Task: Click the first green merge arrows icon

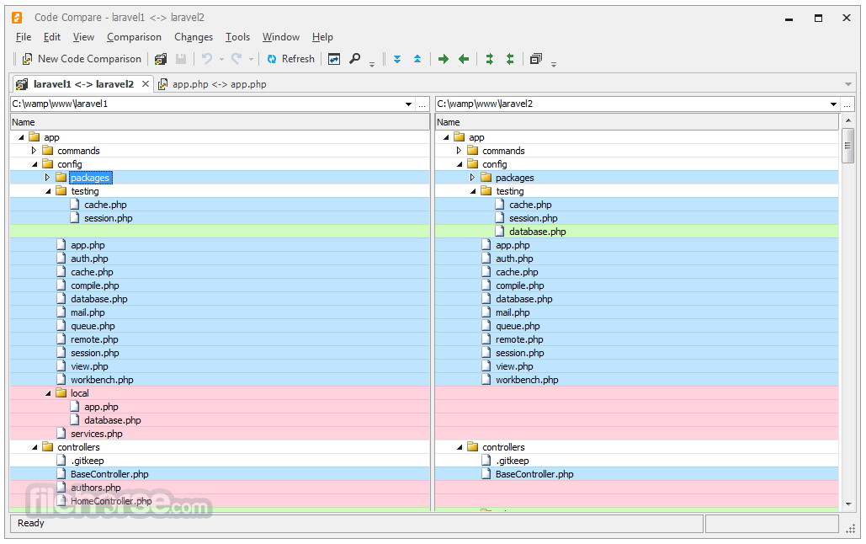Action: 489,59
